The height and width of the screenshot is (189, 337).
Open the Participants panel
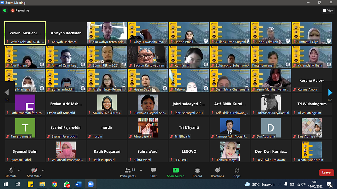(128, 172)
